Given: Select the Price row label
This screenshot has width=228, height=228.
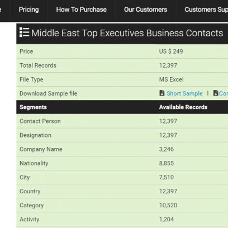Looking at the screenshot, I should (x=26, y=51).
